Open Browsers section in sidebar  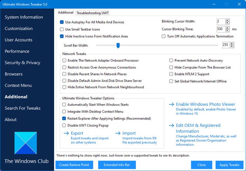coord(14,74)
